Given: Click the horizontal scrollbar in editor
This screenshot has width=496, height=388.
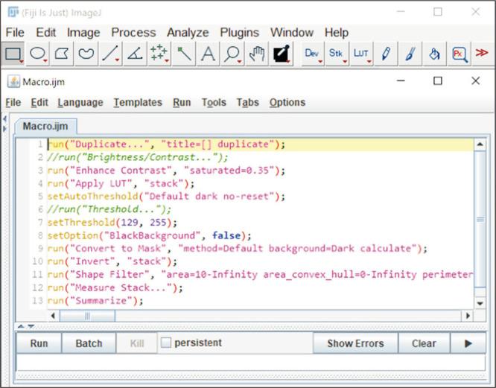Looking at the screenshot, I should (261, 316).
